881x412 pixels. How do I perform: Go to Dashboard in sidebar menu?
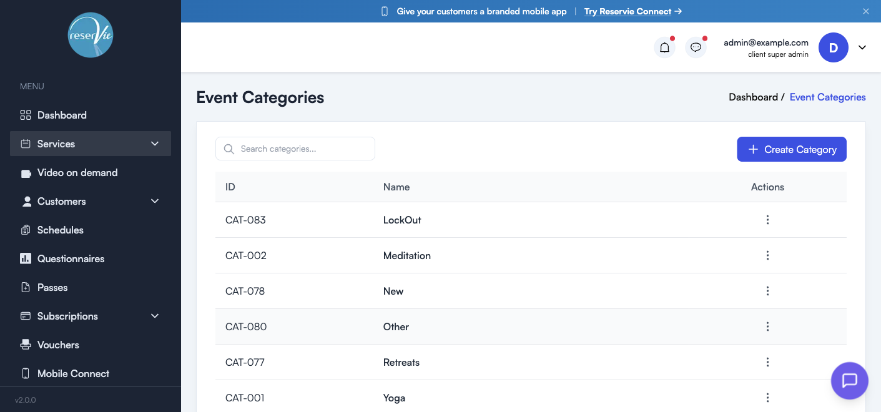(x=91, y=115)
